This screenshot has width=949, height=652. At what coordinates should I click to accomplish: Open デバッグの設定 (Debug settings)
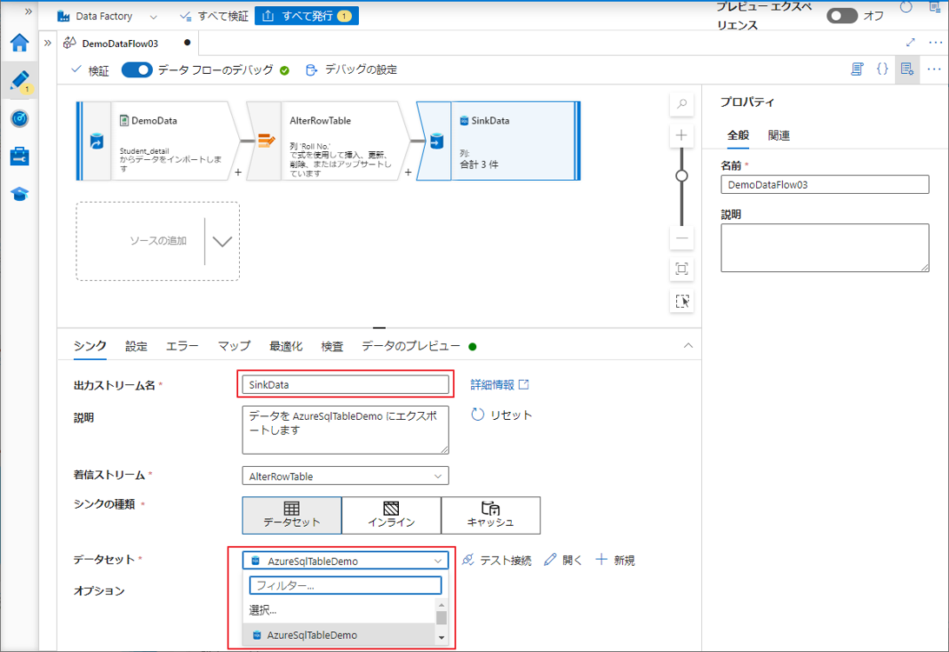pos(352,70)
